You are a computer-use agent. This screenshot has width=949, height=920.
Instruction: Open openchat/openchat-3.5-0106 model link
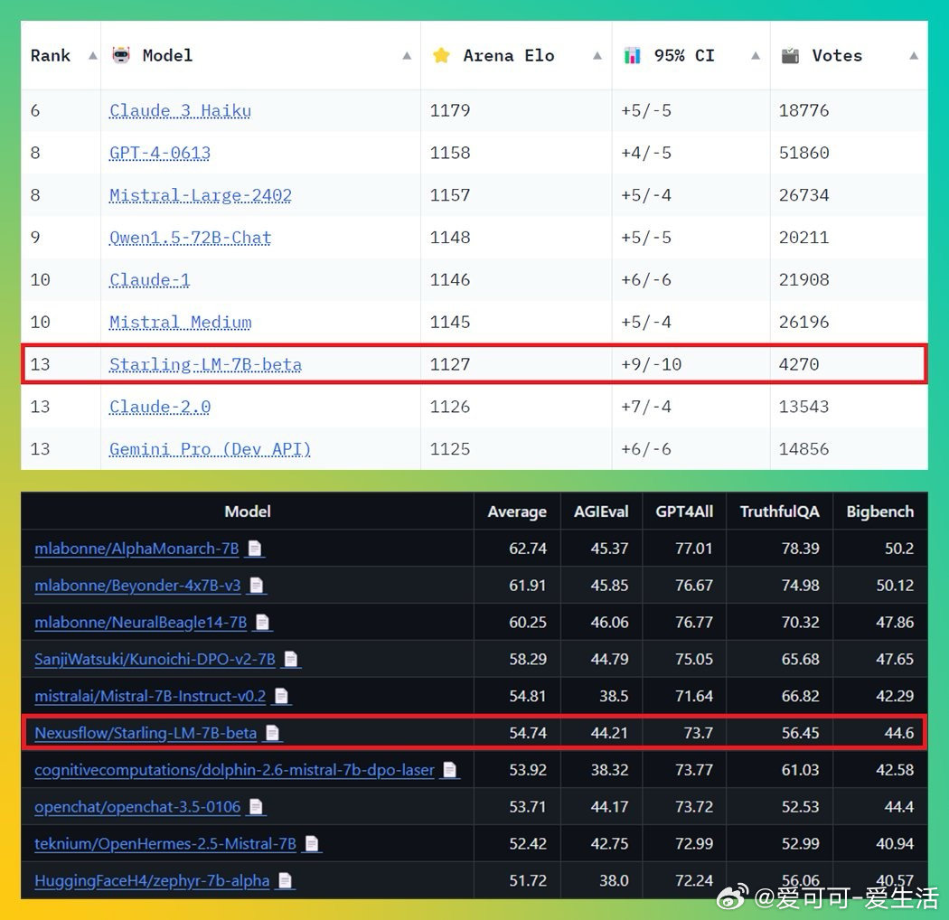pos(137,807)
